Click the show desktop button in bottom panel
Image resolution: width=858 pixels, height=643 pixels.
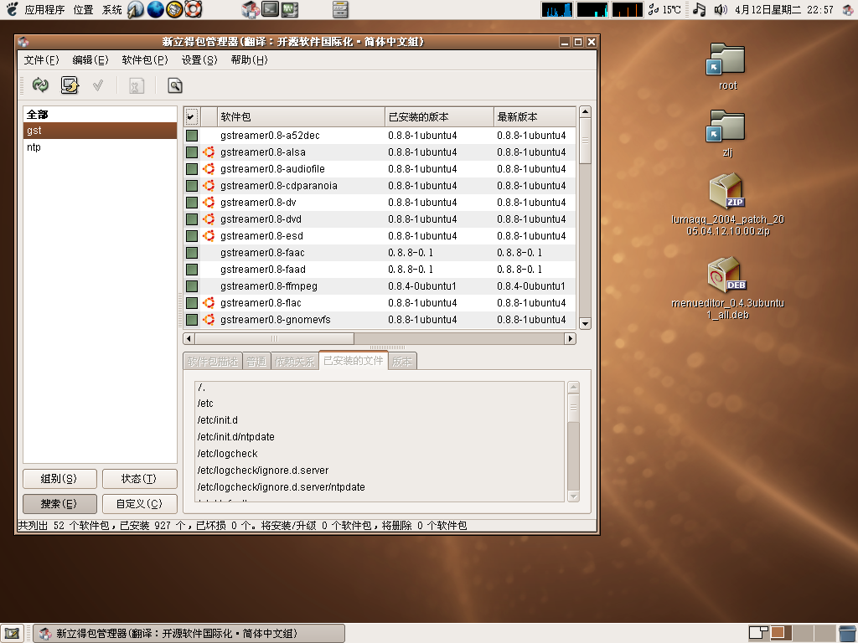pos(12,634)
